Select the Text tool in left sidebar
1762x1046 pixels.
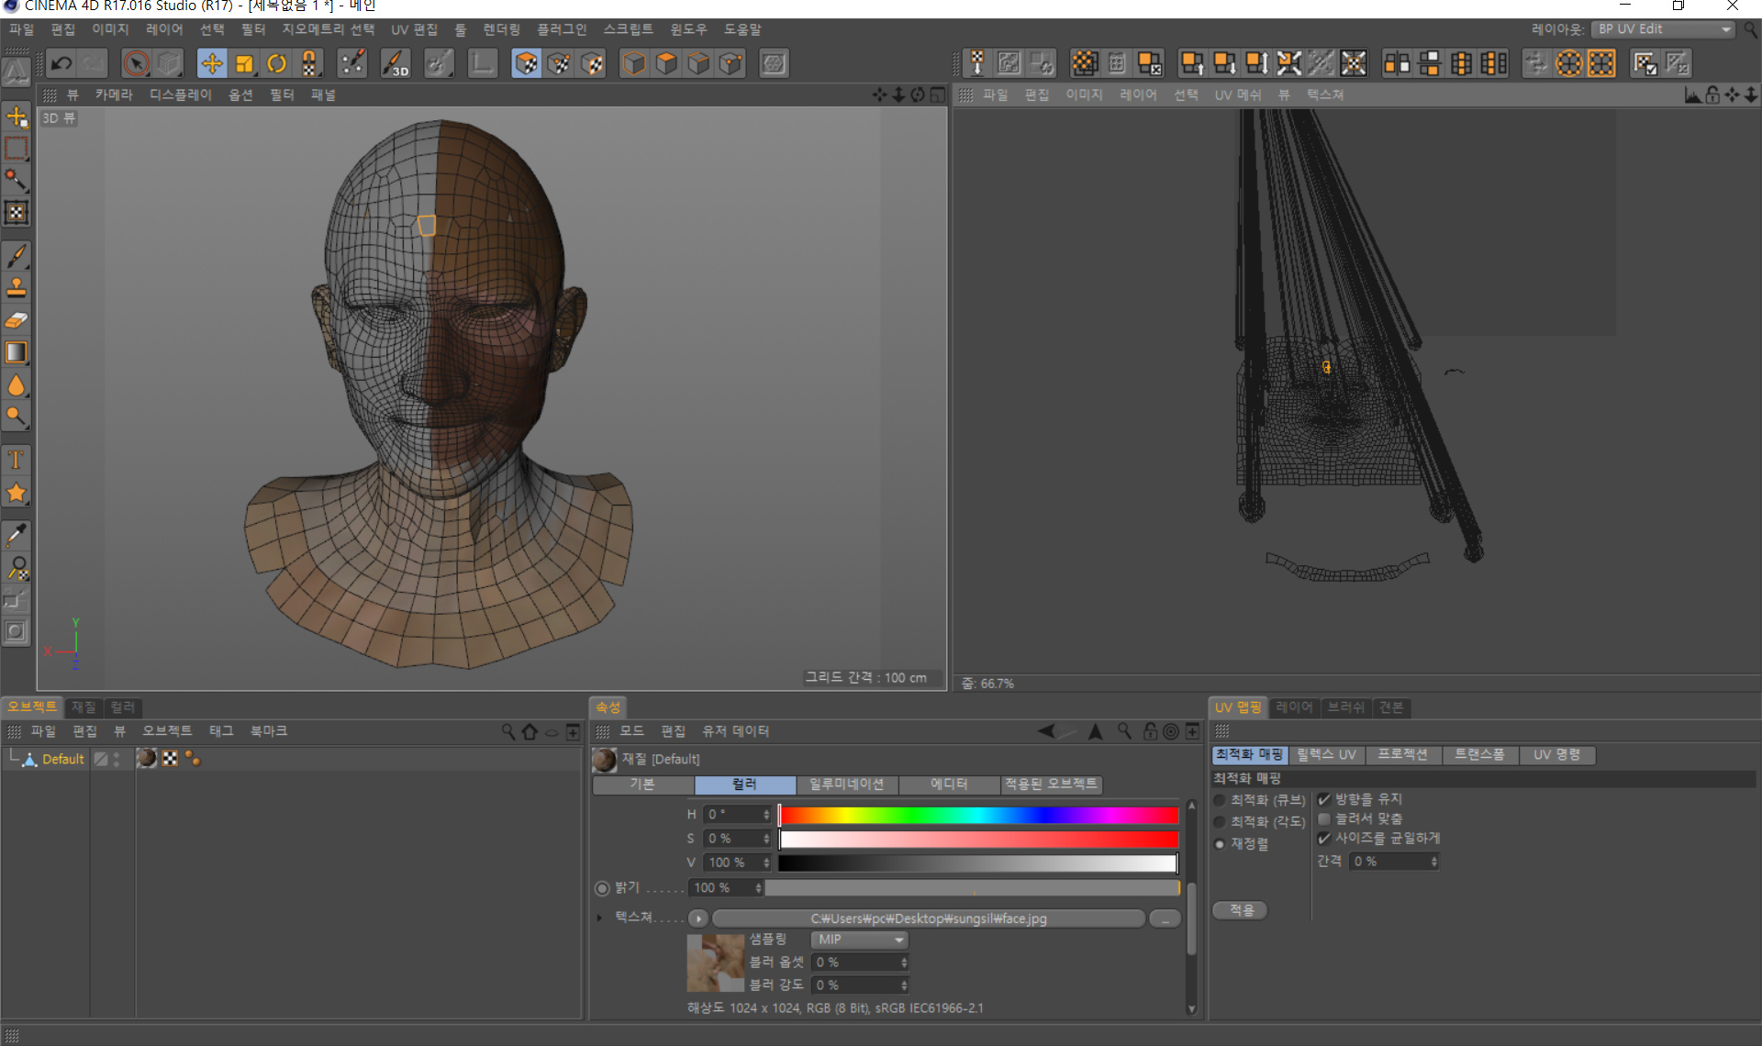17,460
